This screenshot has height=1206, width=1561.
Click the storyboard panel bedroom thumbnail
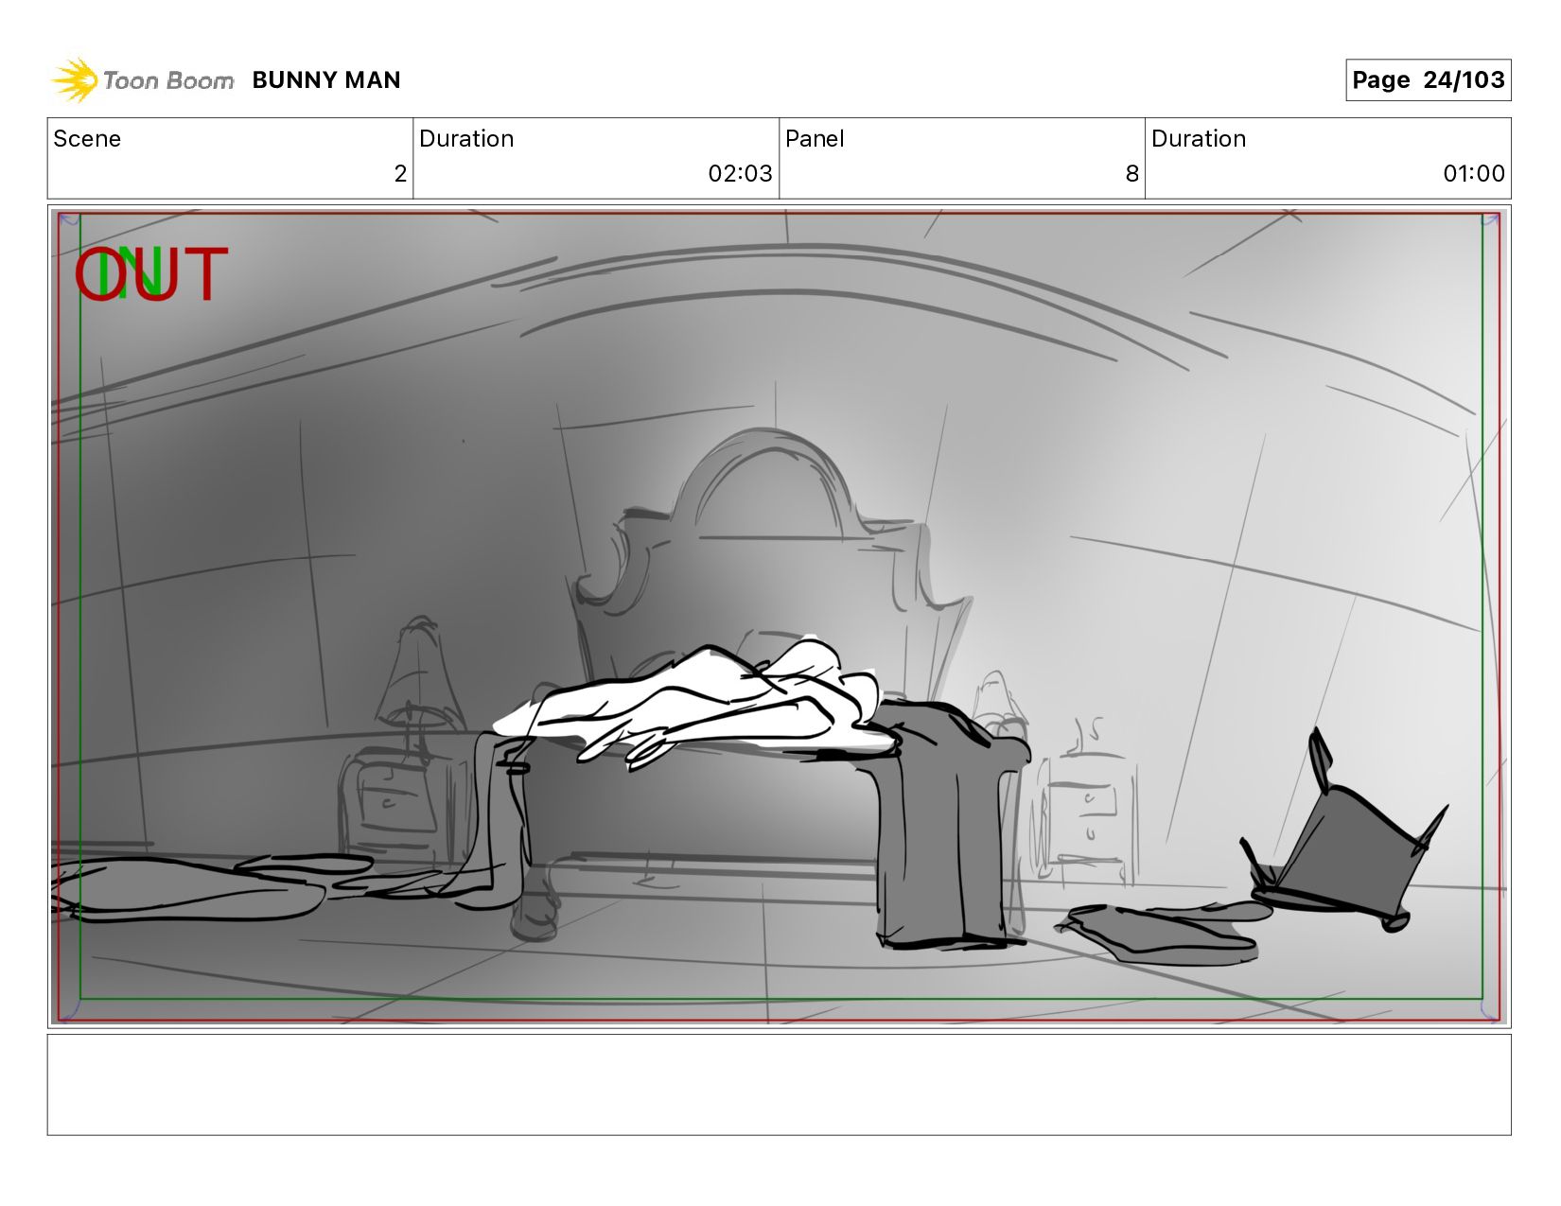click(x=780, y=617)
